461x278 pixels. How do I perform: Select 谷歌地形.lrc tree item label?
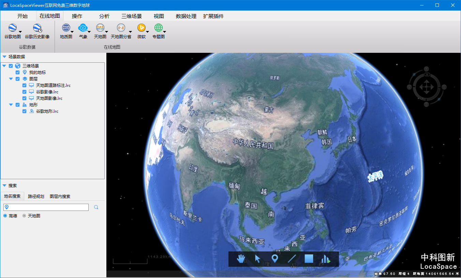click(47, 111)
